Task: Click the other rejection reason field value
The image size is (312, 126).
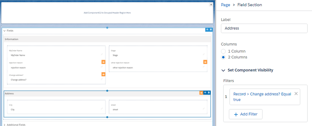Action: [123, 68]
